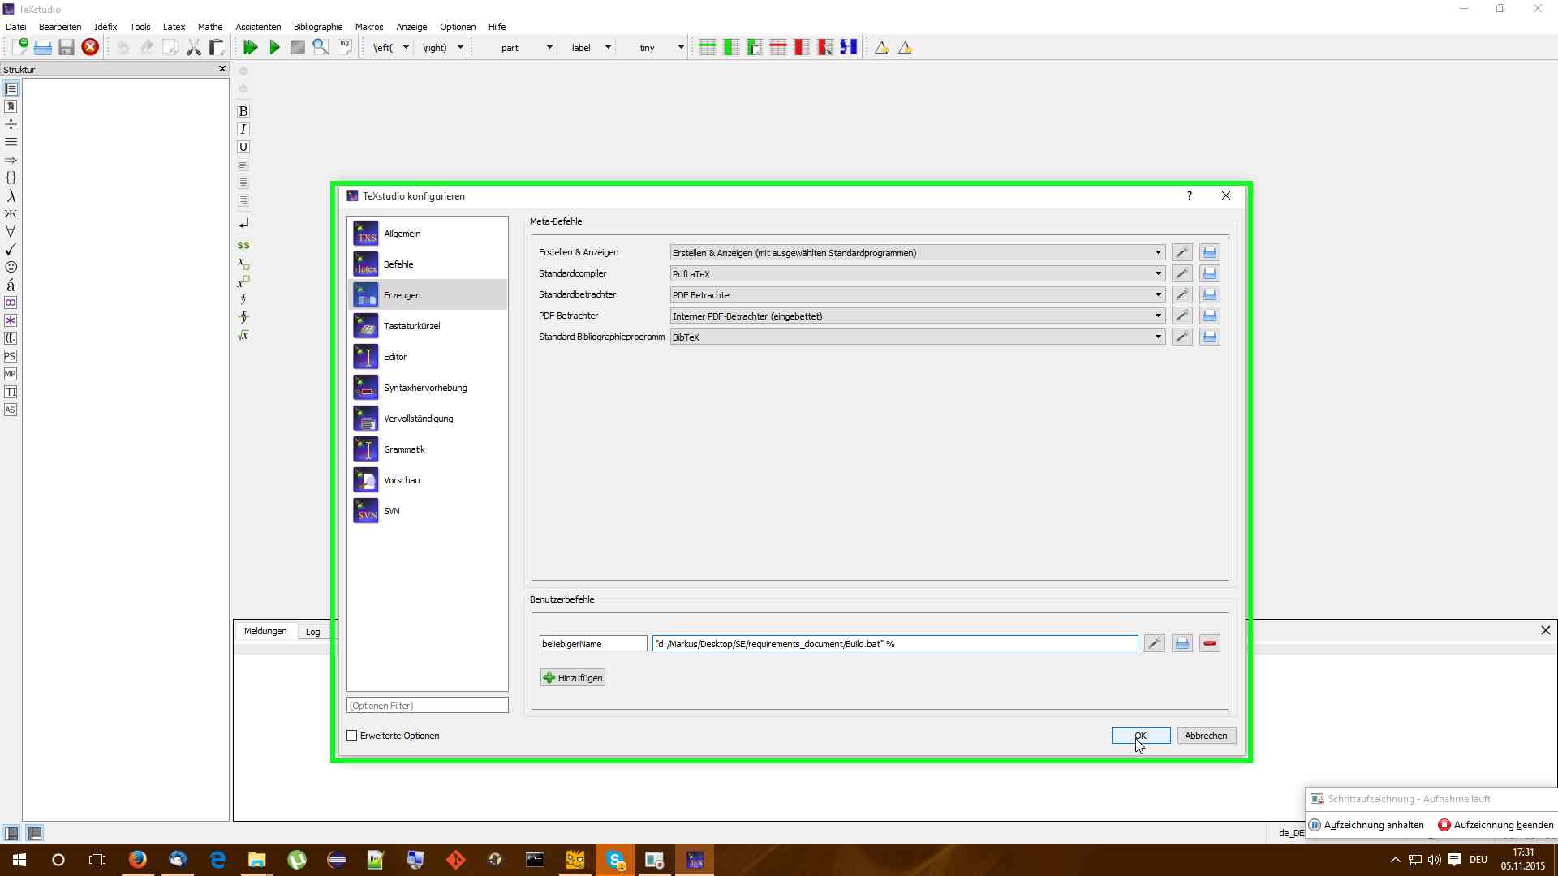The image size is (1558, 876).
Task: Click the green Compile arrow icon
Action: pos(274,48)
